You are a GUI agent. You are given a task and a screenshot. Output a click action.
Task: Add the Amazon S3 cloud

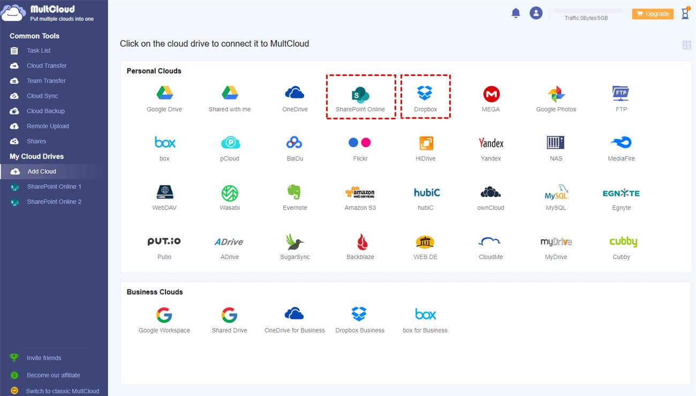360,197
